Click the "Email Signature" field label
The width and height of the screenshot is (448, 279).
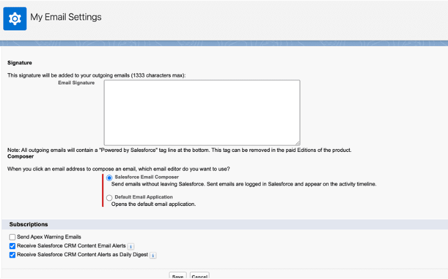(77, 83)
